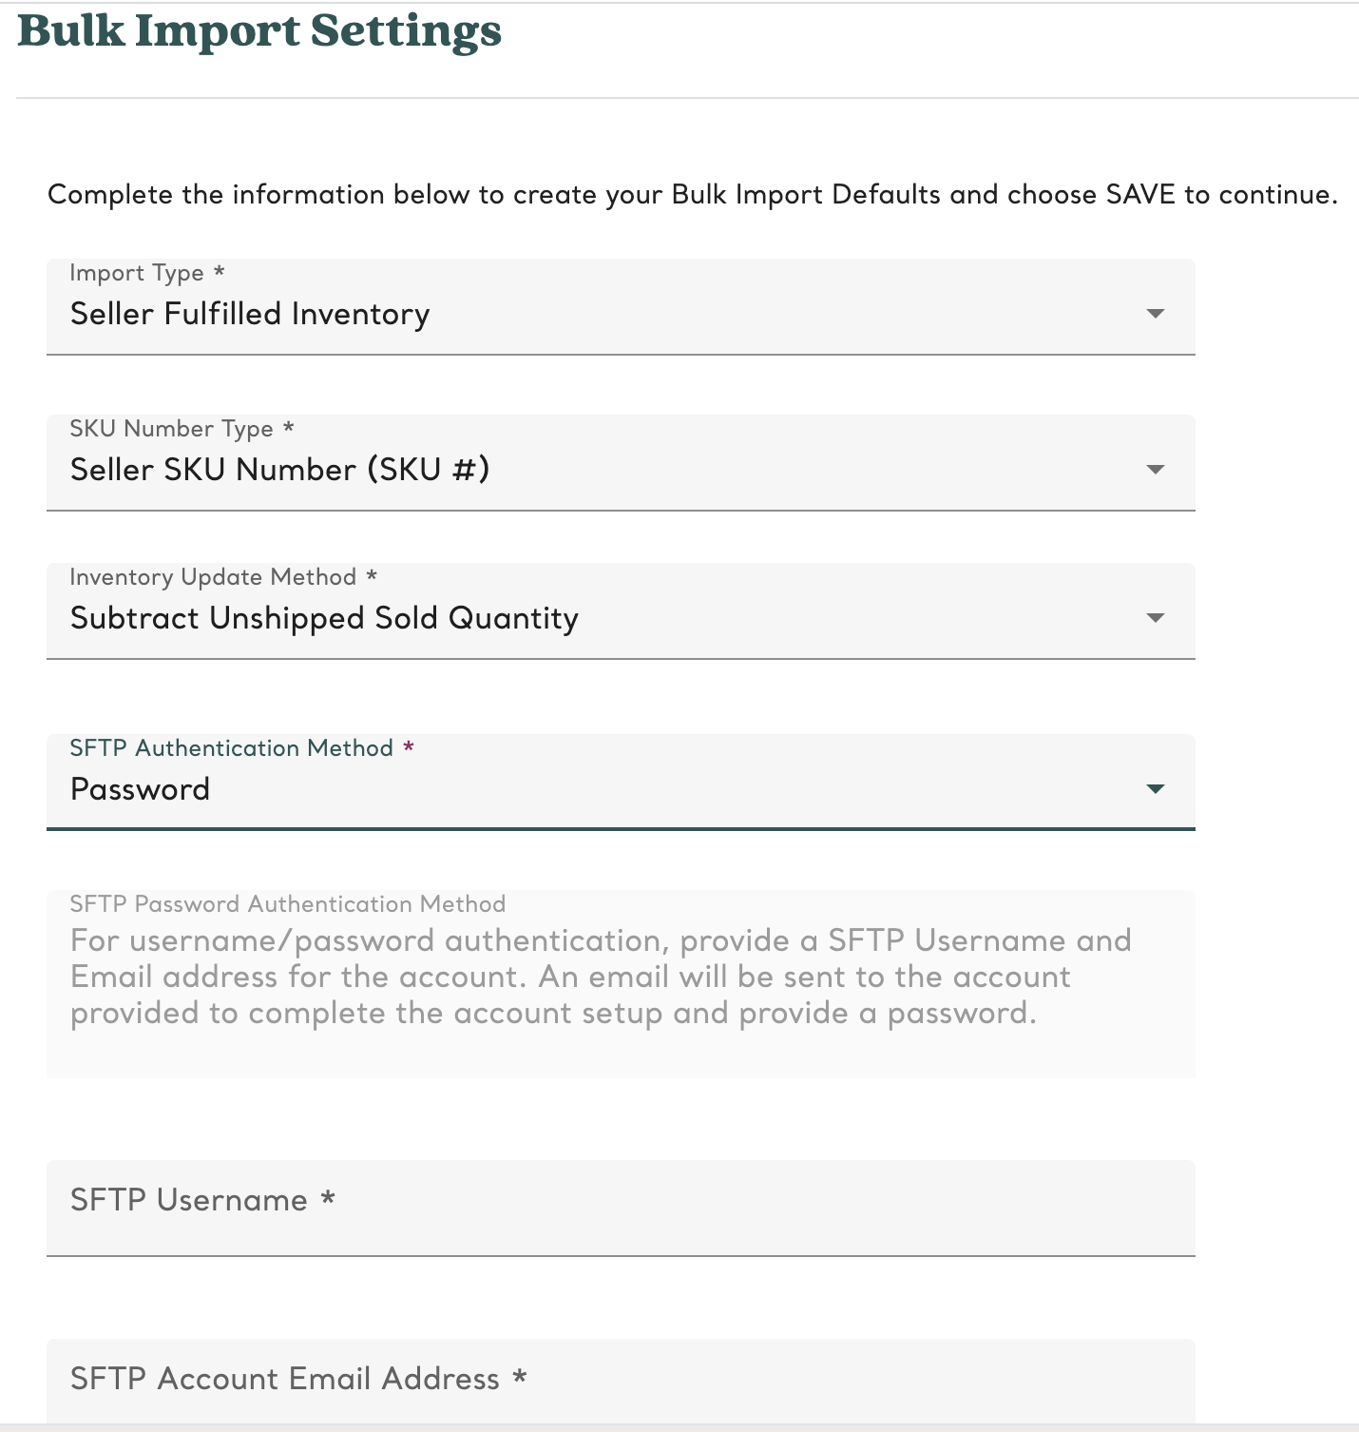Click the instructions text about Bulk Import Defaults

692,195
